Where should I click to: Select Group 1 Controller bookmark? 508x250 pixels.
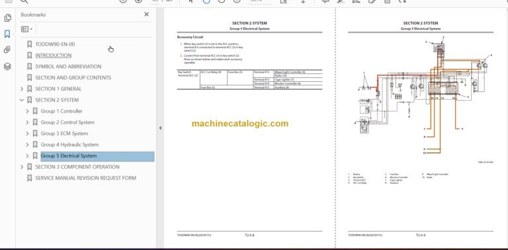point(62,111)
